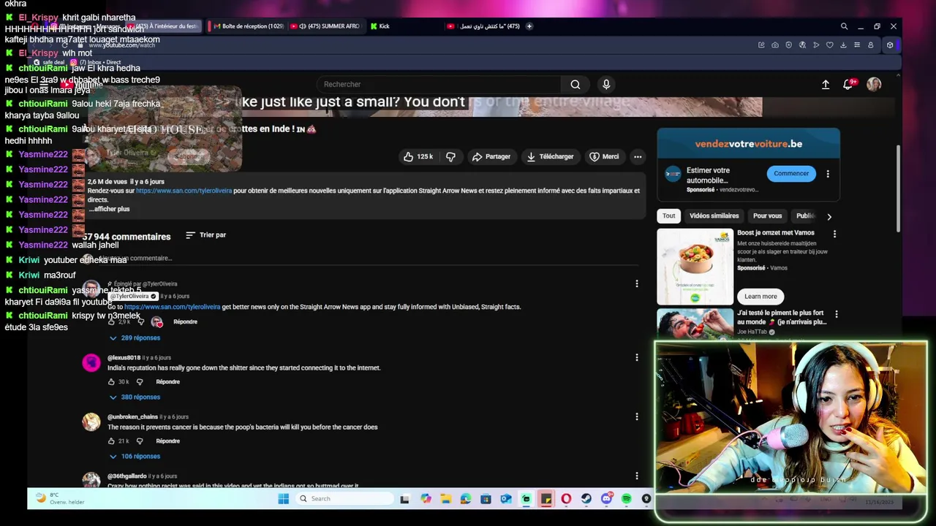Image resolution: width=936 pixels, height=526 pixels.
Task: Open Microsoft Edge from the taskbar
Action: tap(465, 499)
